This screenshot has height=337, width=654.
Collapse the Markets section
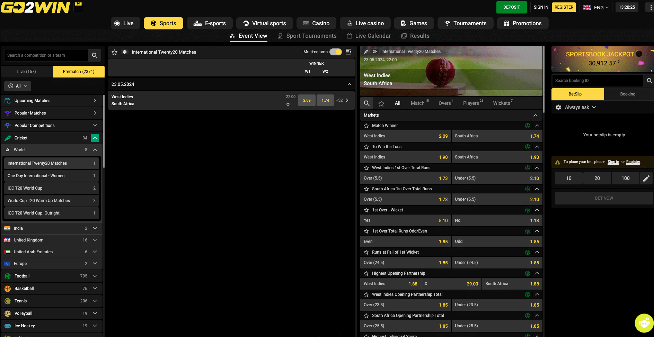[535, 115]
